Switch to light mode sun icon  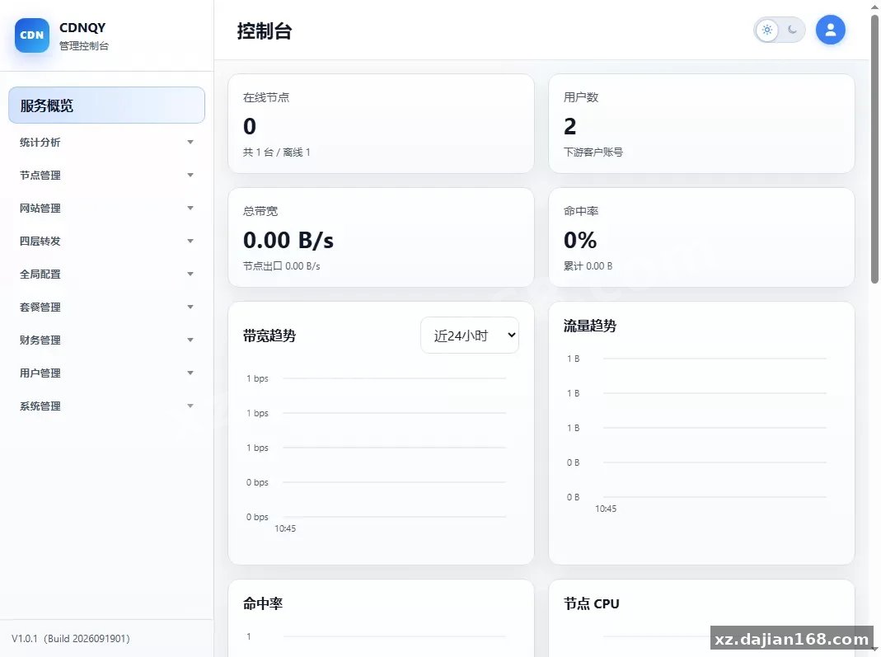coord(767,30)
